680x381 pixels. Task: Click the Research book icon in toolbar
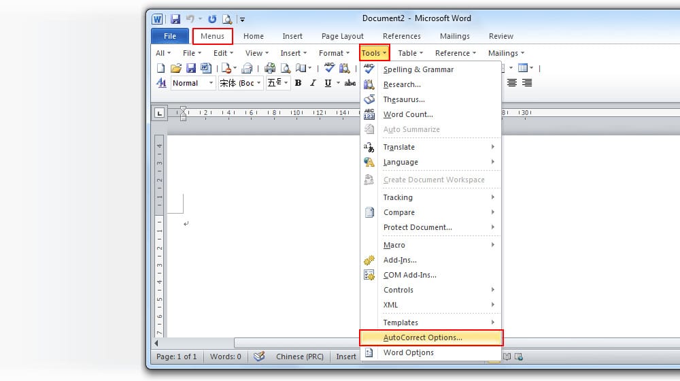click(x=344, y=68)
